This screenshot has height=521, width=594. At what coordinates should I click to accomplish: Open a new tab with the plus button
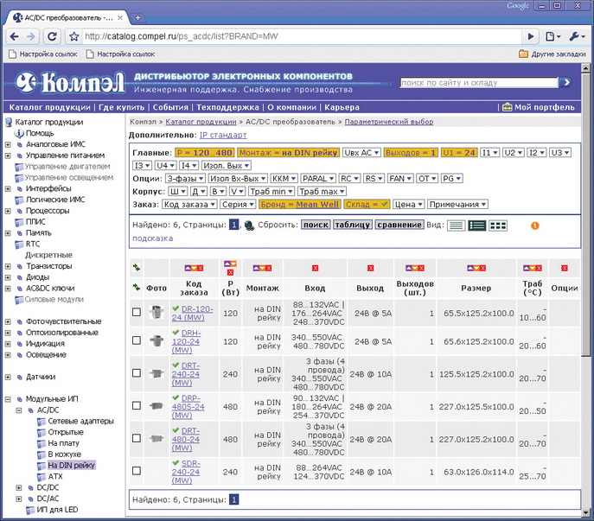click(137, 17)
